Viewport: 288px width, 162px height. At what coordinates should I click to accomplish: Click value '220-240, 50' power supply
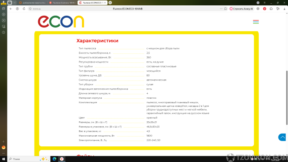tap(153, 140)
